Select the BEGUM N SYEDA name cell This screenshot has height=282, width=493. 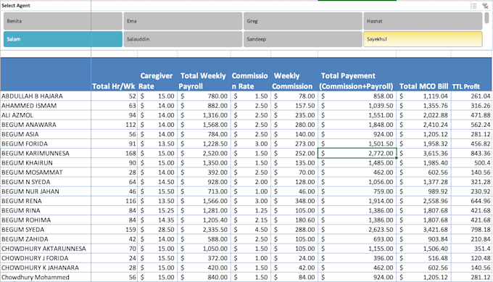coord(46,182)
